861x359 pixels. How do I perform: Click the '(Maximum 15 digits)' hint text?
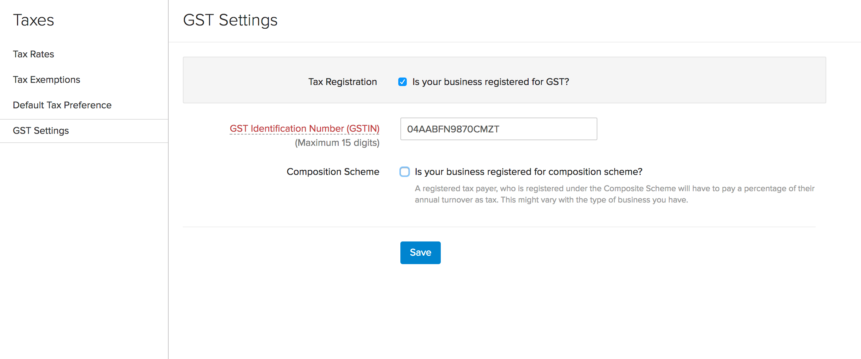[x=337, y=143]
